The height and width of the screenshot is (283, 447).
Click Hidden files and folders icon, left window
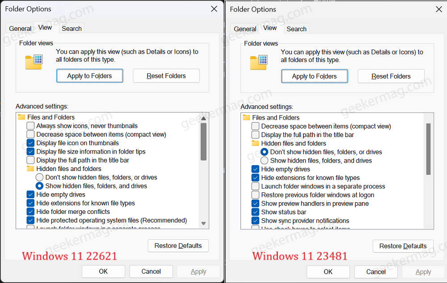(30, 169)
